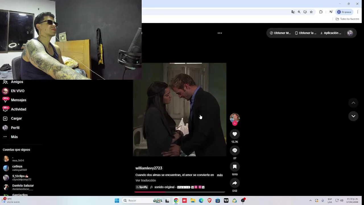Bookmark this page with the star icon
Image resolution: width=364 pixels, height=205 pixels.
pyautogui.click(x=311, y=12)
